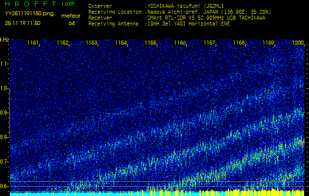The width and height of the screenshot is (309, 196).
Task: Click the 0.9 frequency axis label
Action: [x=3, y=113]
